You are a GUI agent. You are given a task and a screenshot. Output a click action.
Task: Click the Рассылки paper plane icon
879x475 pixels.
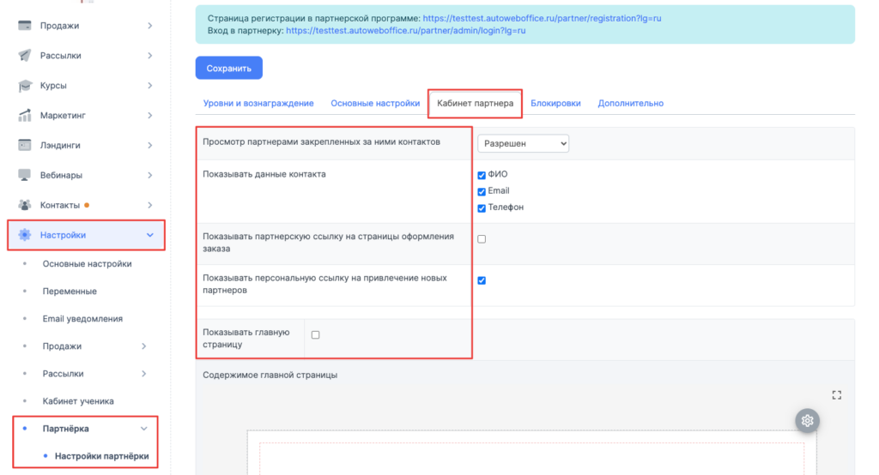pos(25,56)
